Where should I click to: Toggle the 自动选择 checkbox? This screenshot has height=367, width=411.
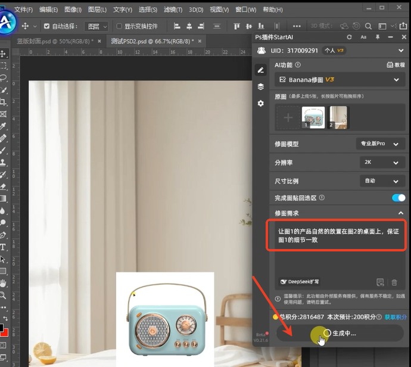(46, 26)
